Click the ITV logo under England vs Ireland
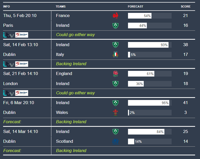 coord(8,93)
